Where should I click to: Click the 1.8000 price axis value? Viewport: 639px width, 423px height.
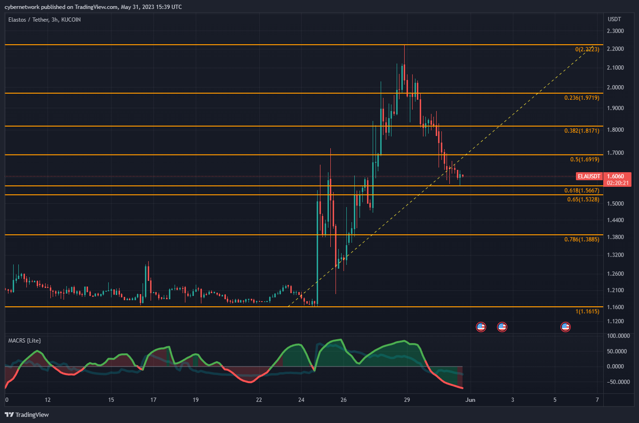pos(615,130)
